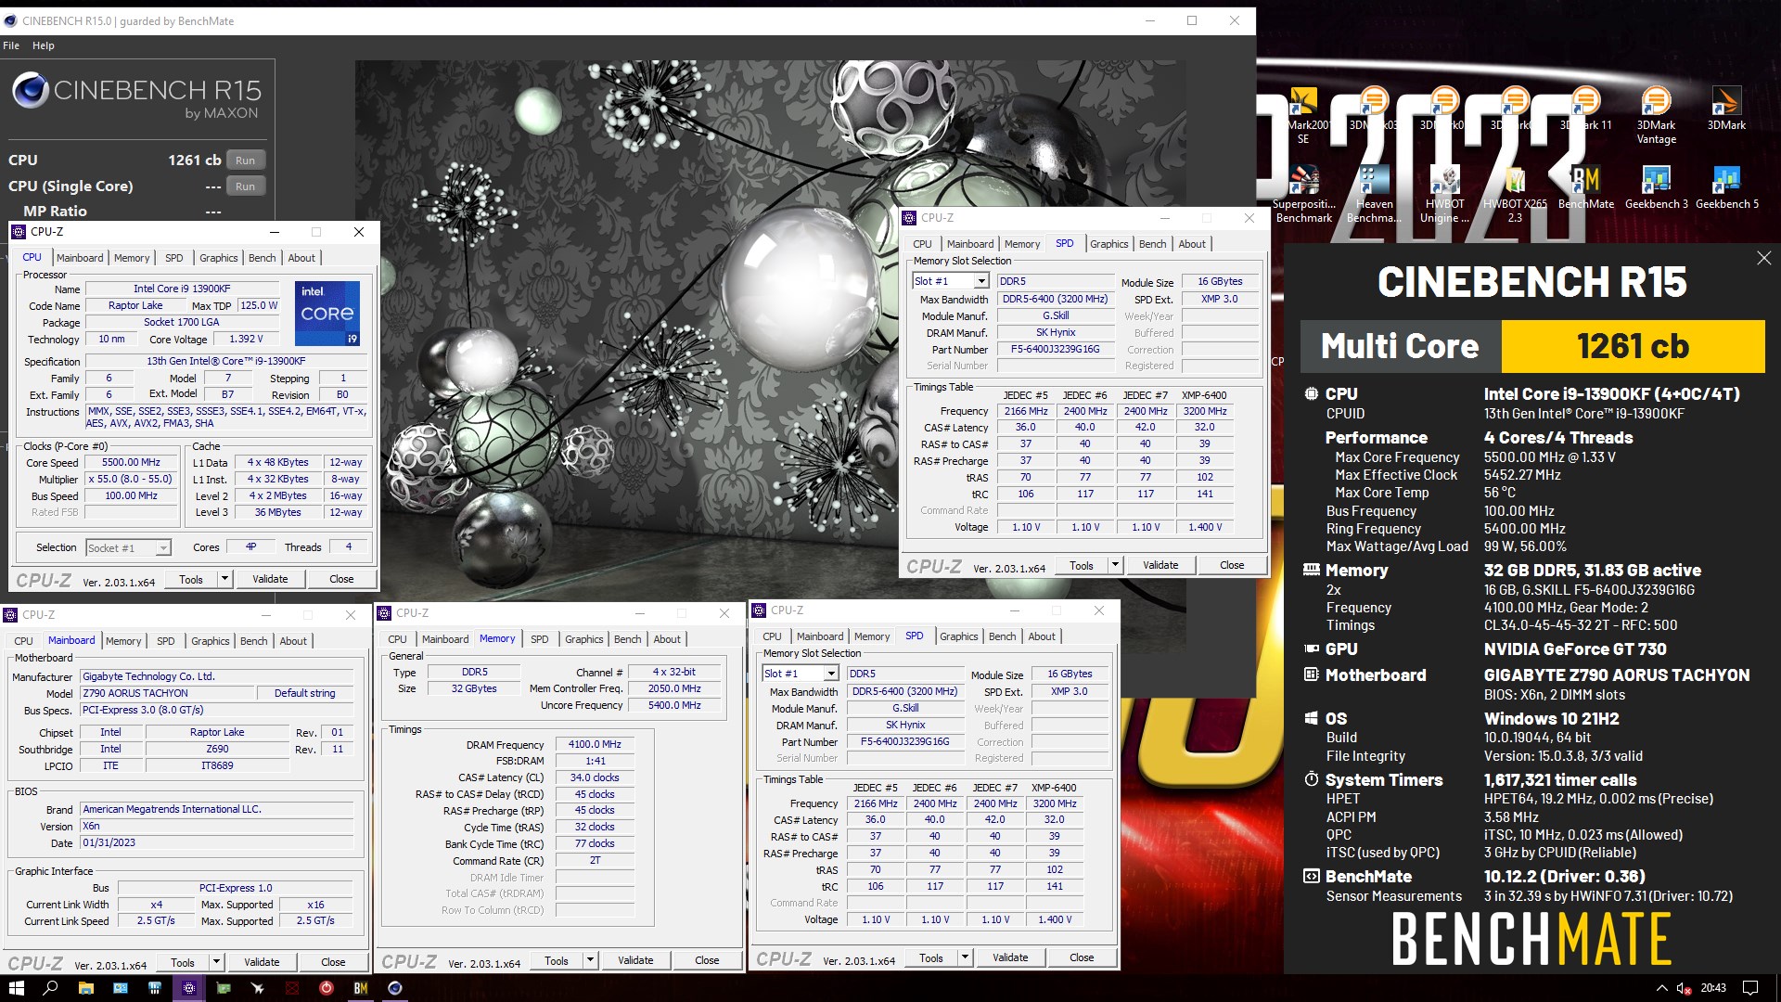Expand Tools arrow in CPU-Z Mainboard window
Image resolution: width=1781 pixels, height=1002 pixels.
[216, 962]
